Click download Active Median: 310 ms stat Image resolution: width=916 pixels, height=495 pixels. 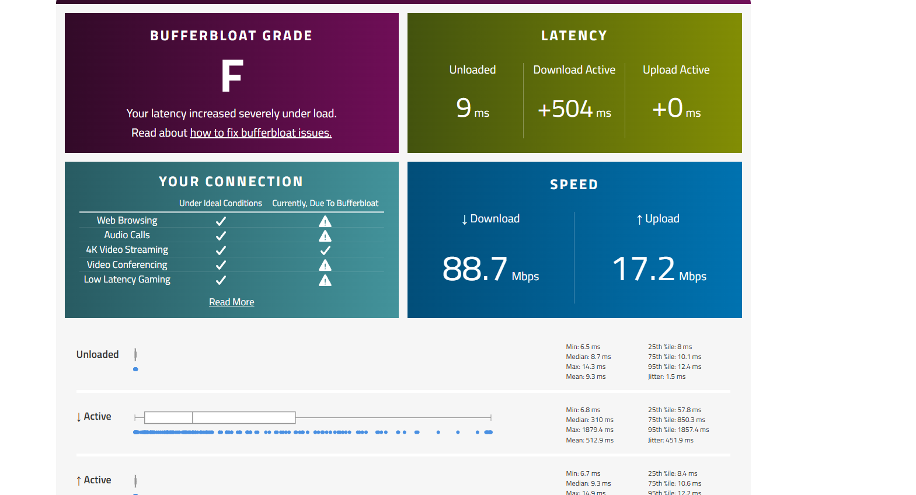click(x=590, y=420)
